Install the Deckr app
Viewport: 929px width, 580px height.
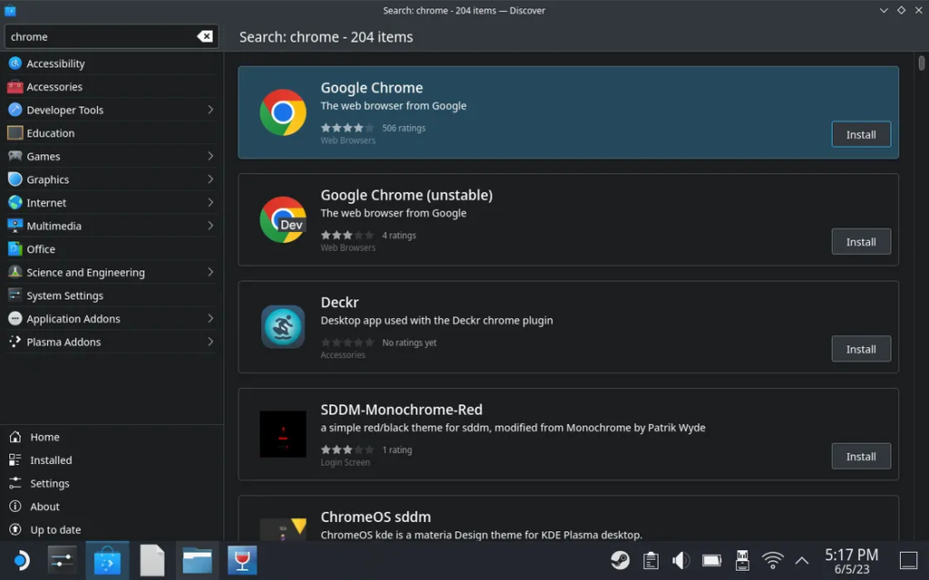860,349
